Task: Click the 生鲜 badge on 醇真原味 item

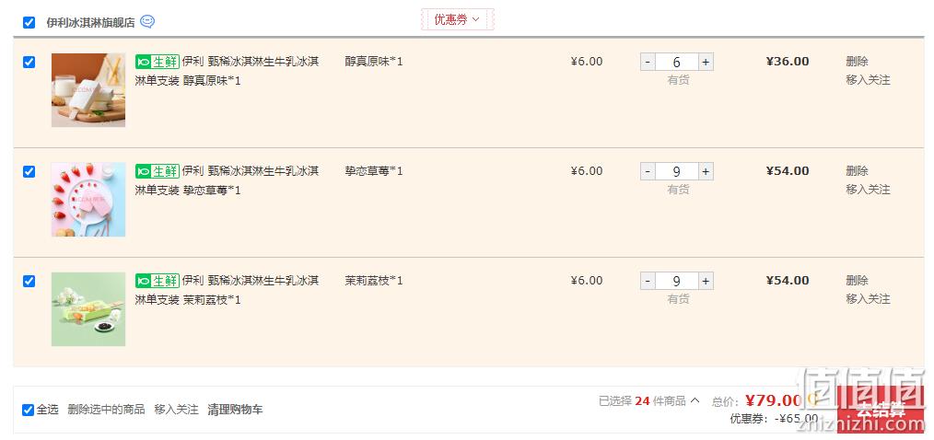Action: click(158, 62)
